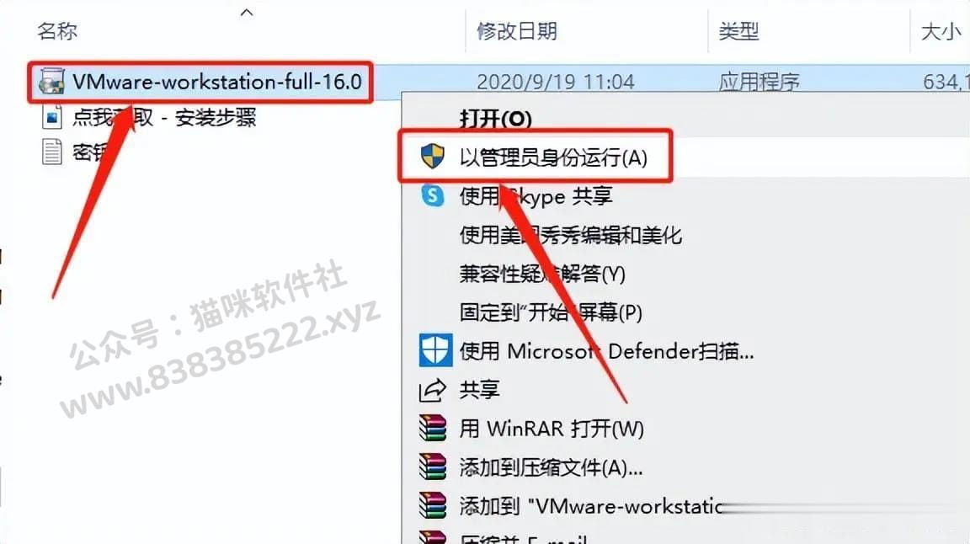This screenshot has width=970, height=544.
Task: Open 兼容性疑难解答(Y)
Action: [x=542, y=274]
